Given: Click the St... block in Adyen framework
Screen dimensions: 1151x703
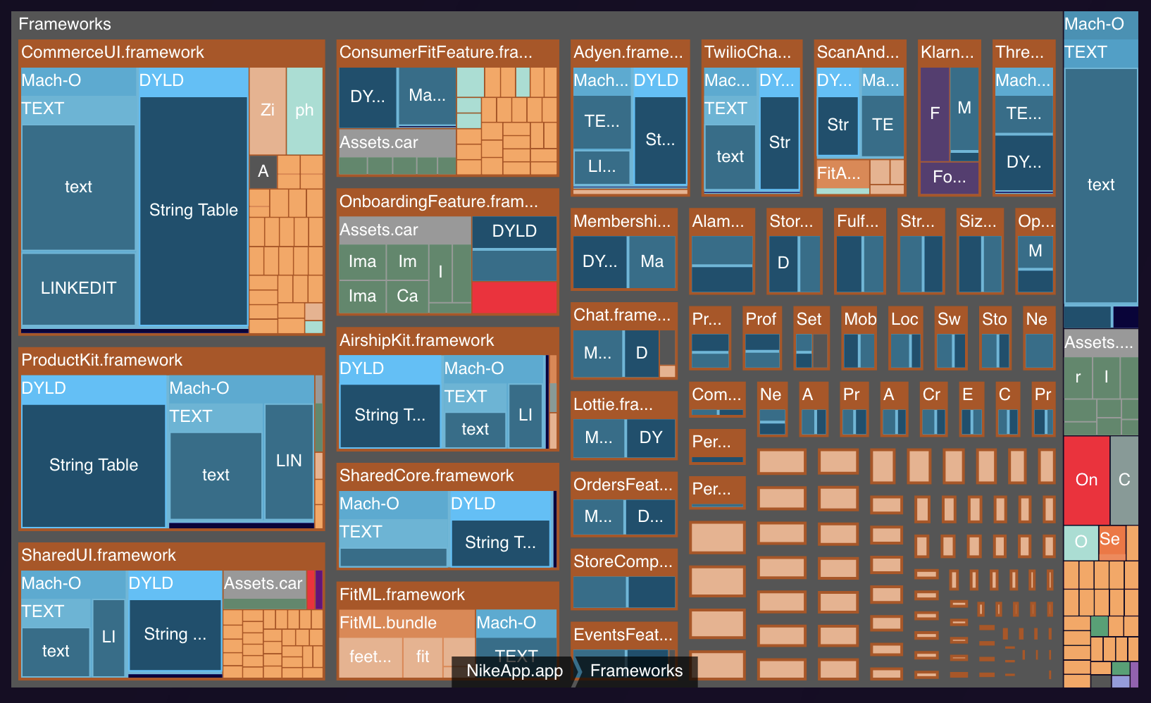Looking at the screenshot, I should pyautogui.click(x=660, y=139).
